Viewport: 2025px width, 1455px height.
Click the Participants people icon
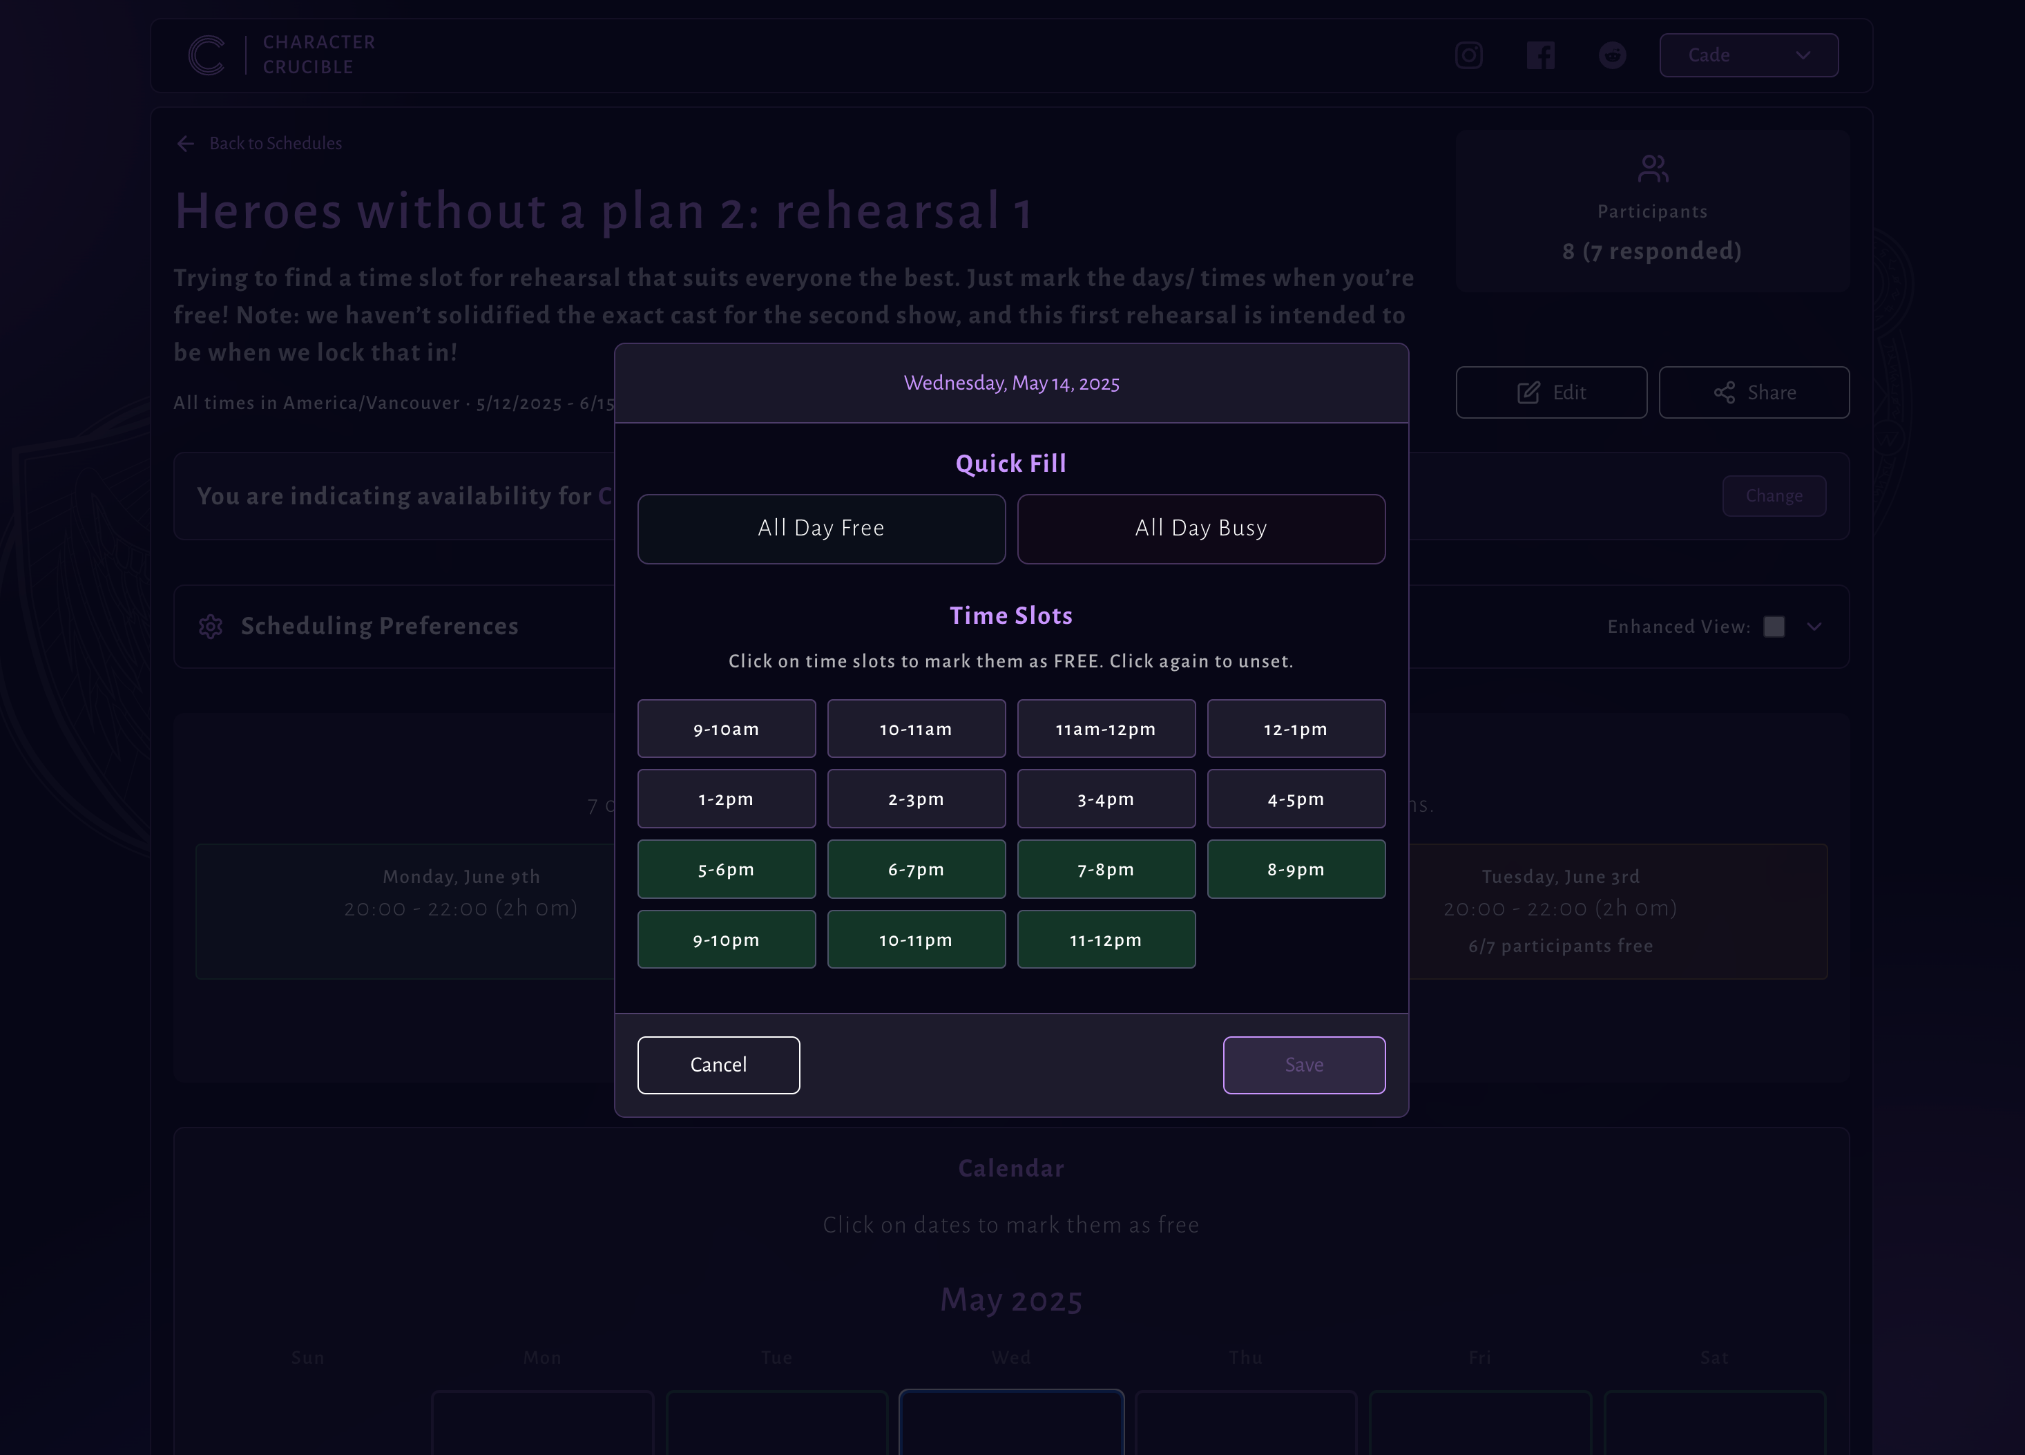(1652, 167)
